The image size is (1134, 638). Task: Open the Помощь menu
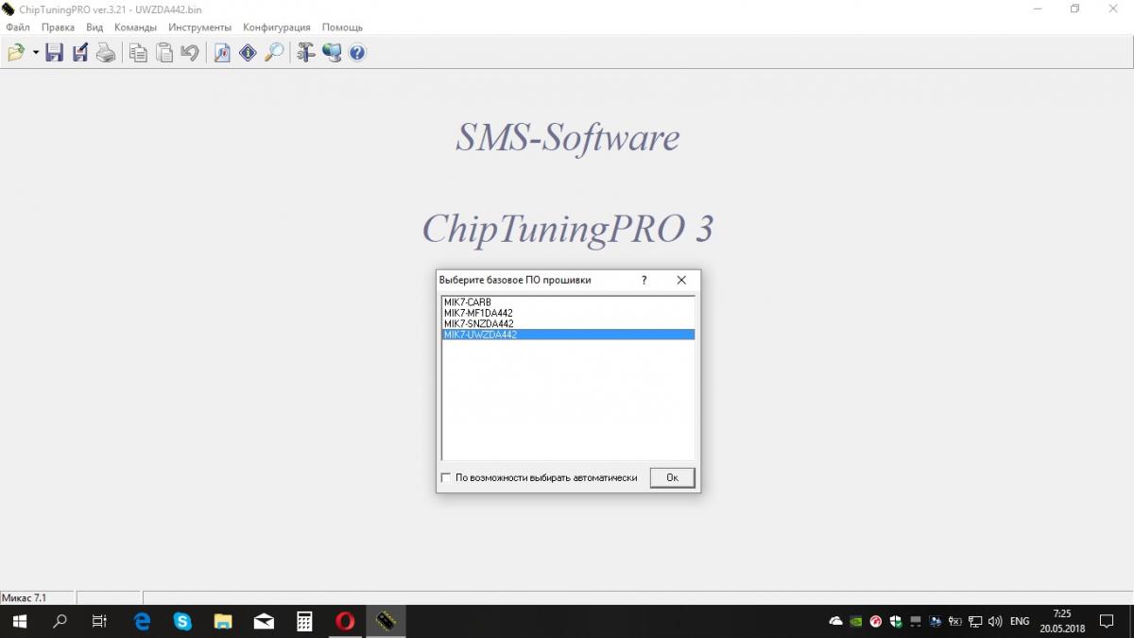(x=342, y=27)
